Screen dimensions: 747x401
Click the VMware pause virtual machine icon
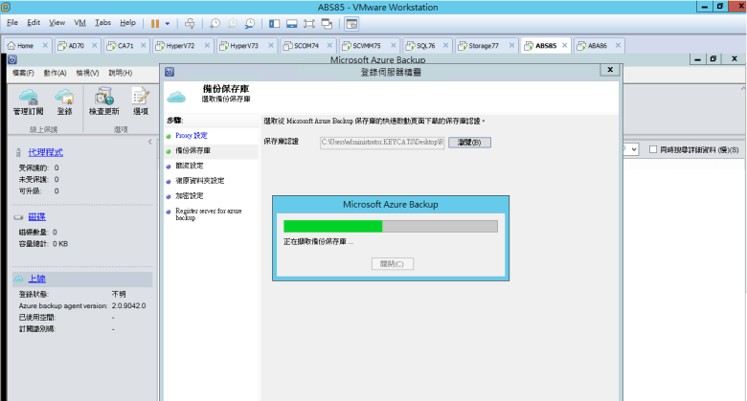tap(154, 22)
